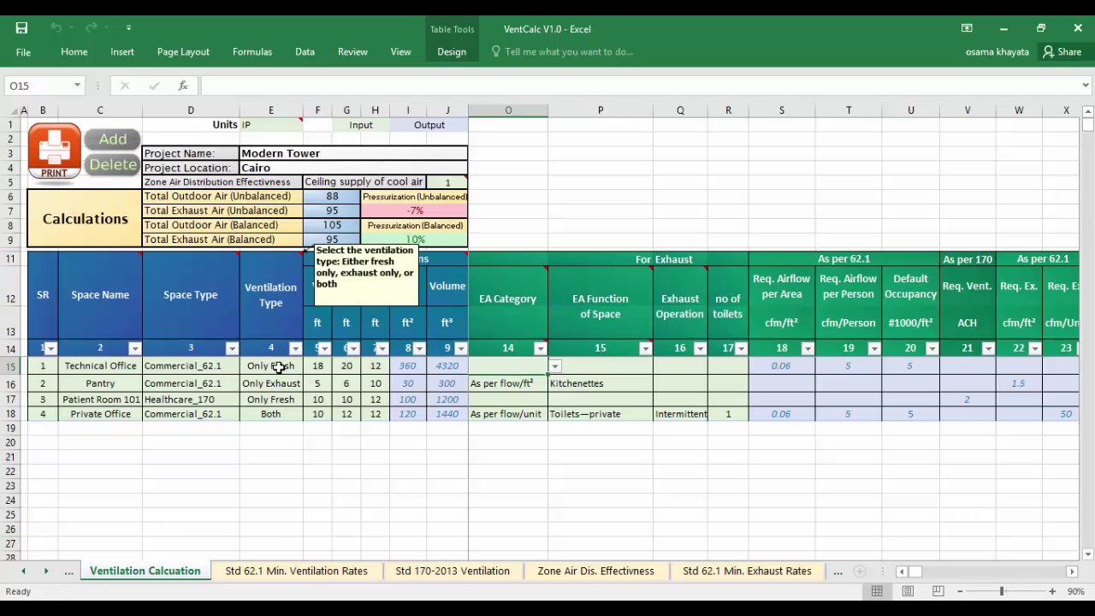Open Customize Quick Access Toolbar arrow
The width and height of the screenshot is (1095, 616).
click(x=128, y=28)
